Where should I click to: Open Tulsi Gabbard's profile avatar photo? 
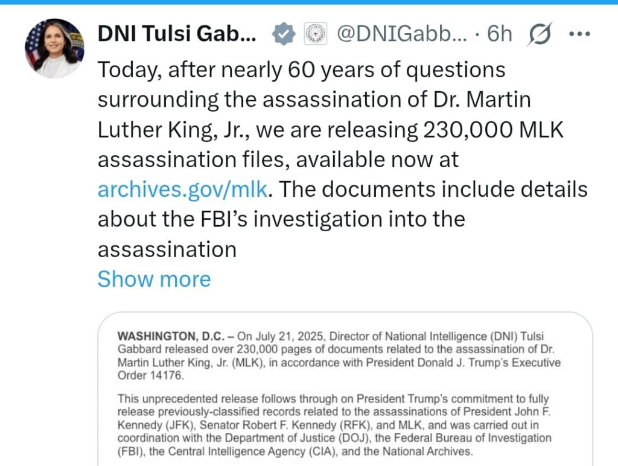pyautogui.click(x=54, y=48)
